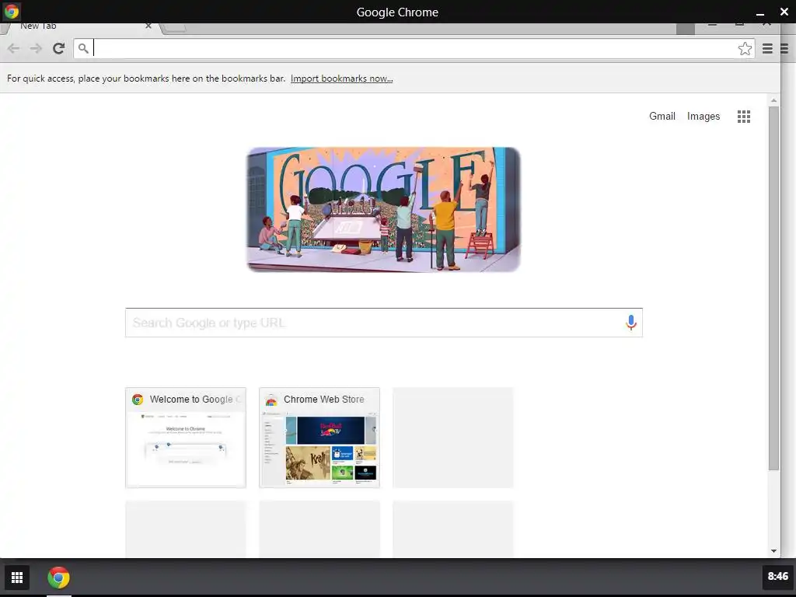Viewport: 796px width, 597px height.
Task: Open the launcher apps grid in taskbar
Action: coord(17,578)
